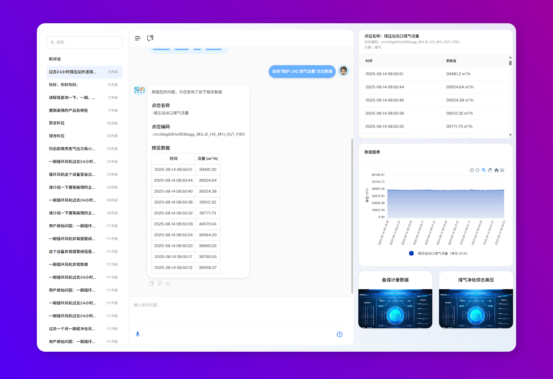Open the 一期循环风机异常数据 conversation
Screen dimensions: 553x379
click(84, 265)
